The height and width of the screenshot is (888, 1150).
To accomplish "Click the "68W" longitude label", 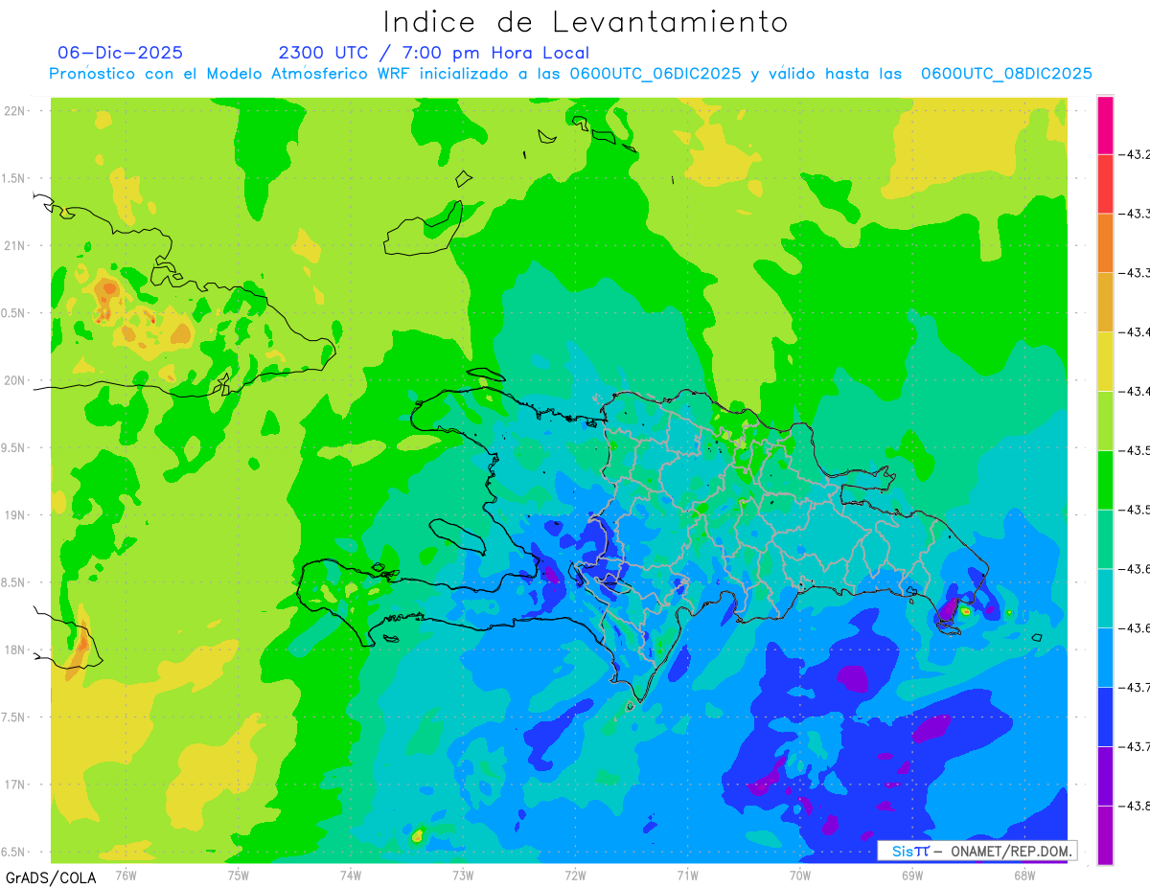I will (1023, 876).
